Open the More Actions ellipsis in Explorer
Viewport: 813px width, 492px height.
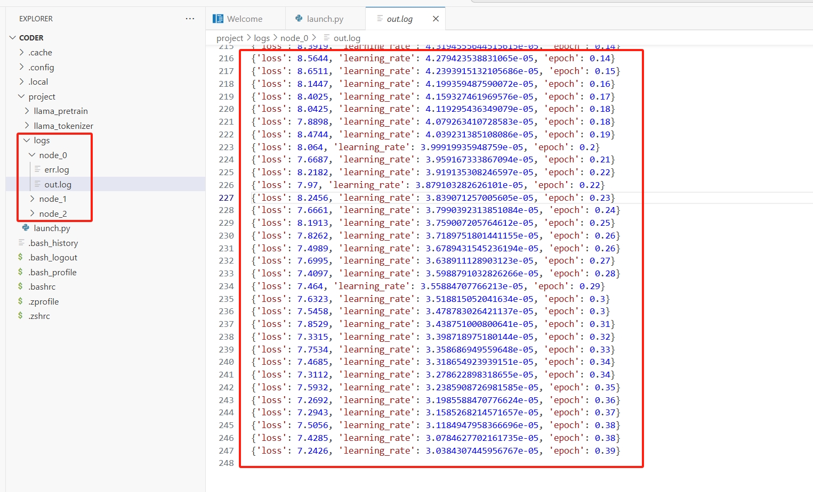pyautogui.click(x=190, y=18)
